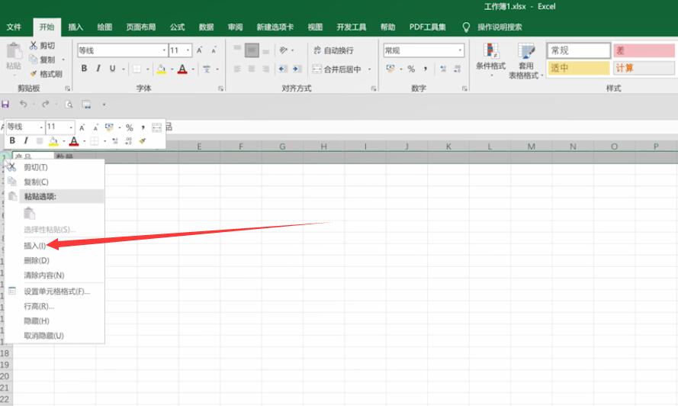This screenshot has height=406, width=678.
Task: Select the 差 cell style swatch
Action: tap(644, 50)
